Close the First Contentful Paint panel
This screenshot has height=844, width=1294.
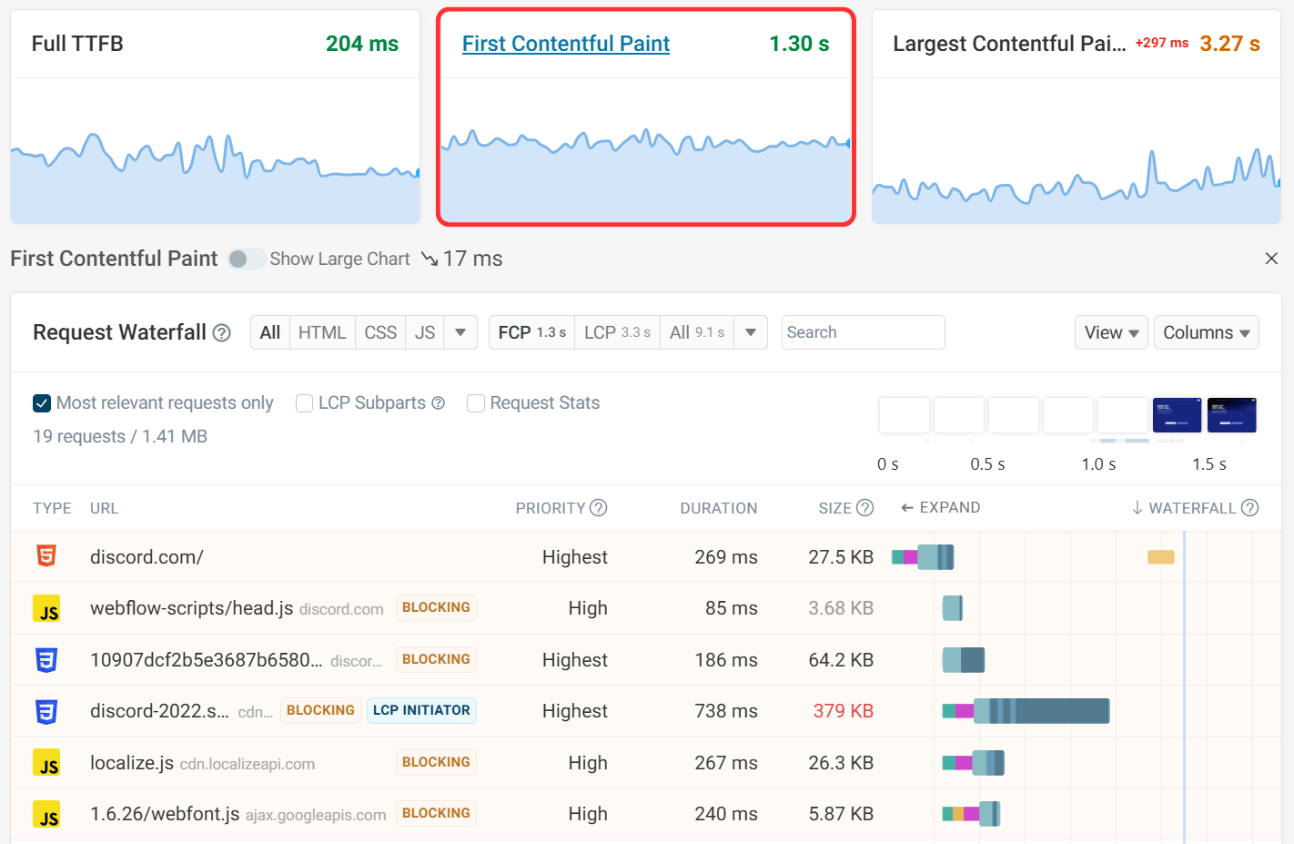click(1271, 259)
